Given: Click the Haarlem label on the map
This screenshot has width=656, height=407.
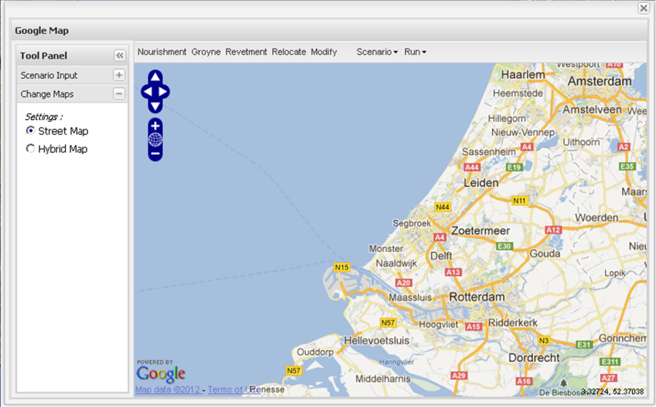Looking at the screenshot, I should click(x=523, y=74).
